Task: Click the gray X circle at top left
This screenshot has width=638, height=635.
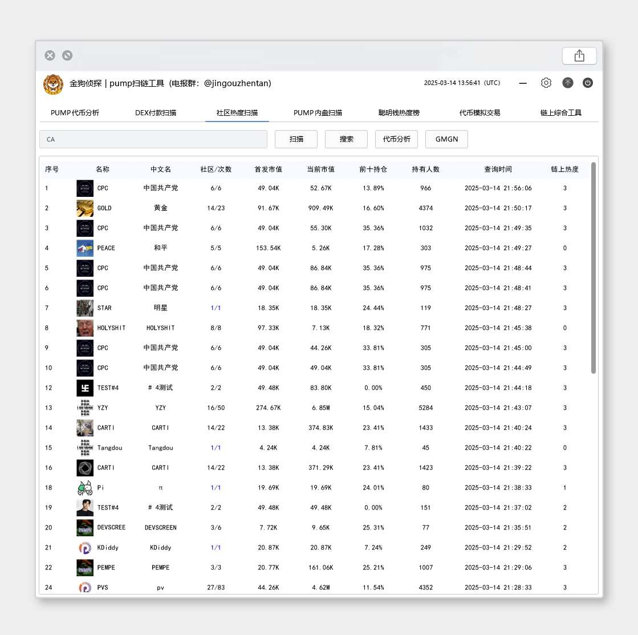Action: tap(50, 55)
